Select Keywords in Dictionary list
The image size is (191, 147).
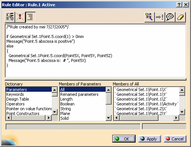point(15,94)
